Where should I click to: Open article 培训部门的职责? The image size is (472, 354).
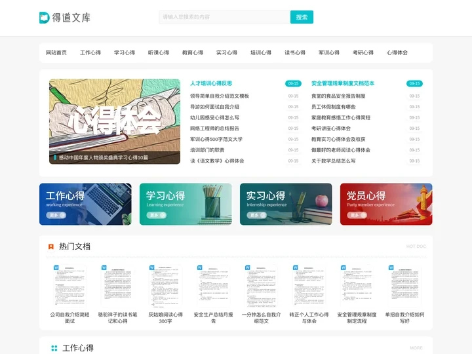pos(207,150)
